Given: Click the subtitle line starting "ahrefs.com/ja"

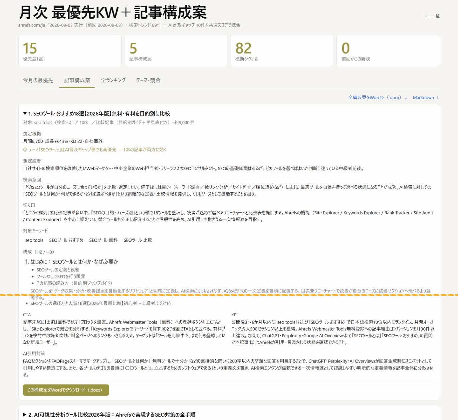Looking at the screenshot, I should [x=129, y=25].
